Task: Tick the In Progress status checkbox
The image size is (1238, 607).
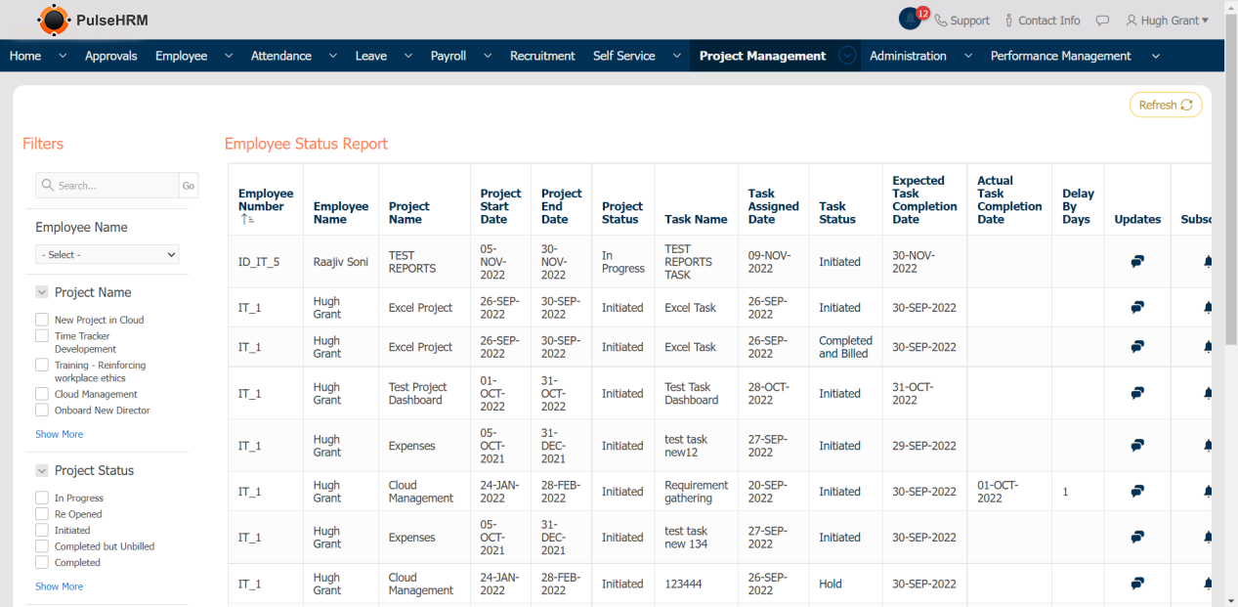Action: (42, 498)
